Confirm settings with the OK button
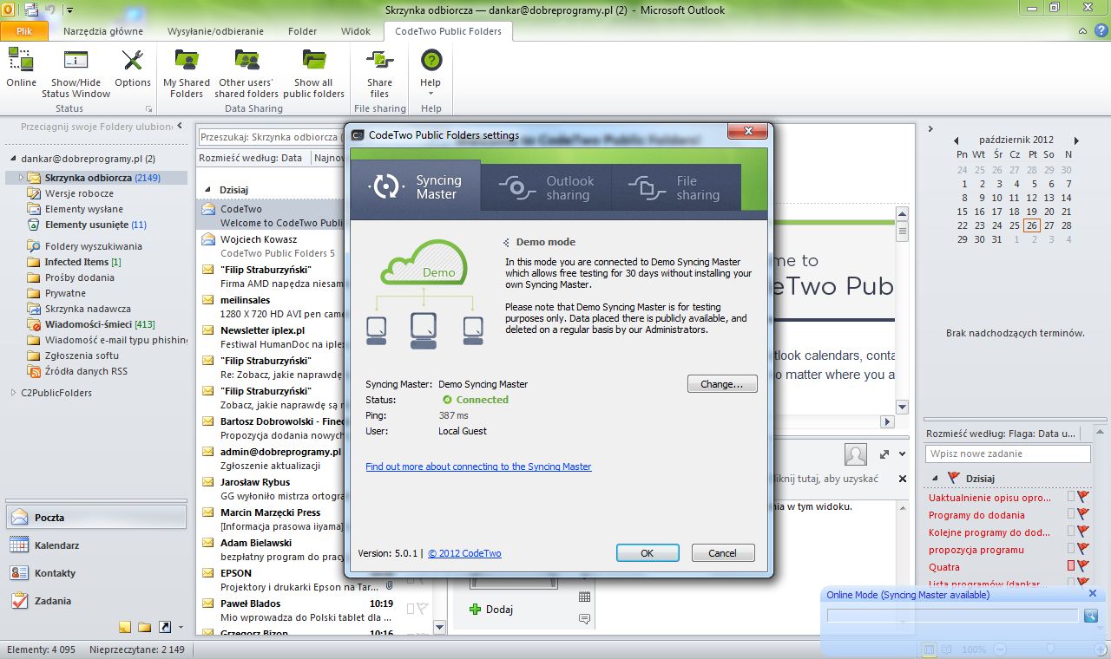1111x659 pixels. tap(648, 552)
